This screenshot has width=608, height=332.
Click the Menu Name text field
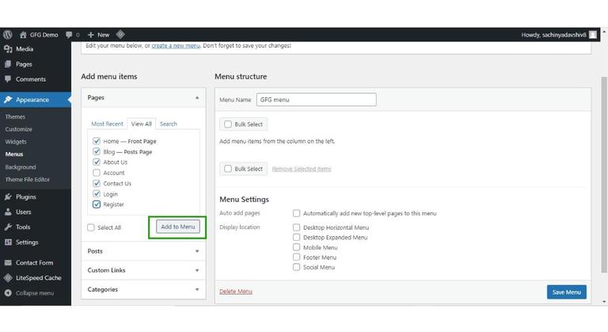coord(316,100)
